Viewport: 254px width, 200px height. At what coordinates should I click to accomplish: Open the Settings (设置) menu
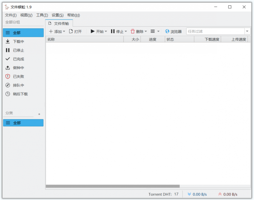click(x=57, y=15)
